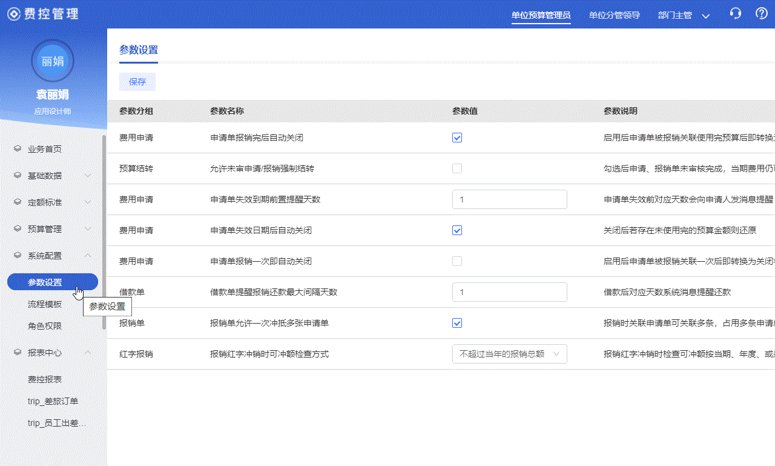Click the 参数说明 column header

point(621,112)
